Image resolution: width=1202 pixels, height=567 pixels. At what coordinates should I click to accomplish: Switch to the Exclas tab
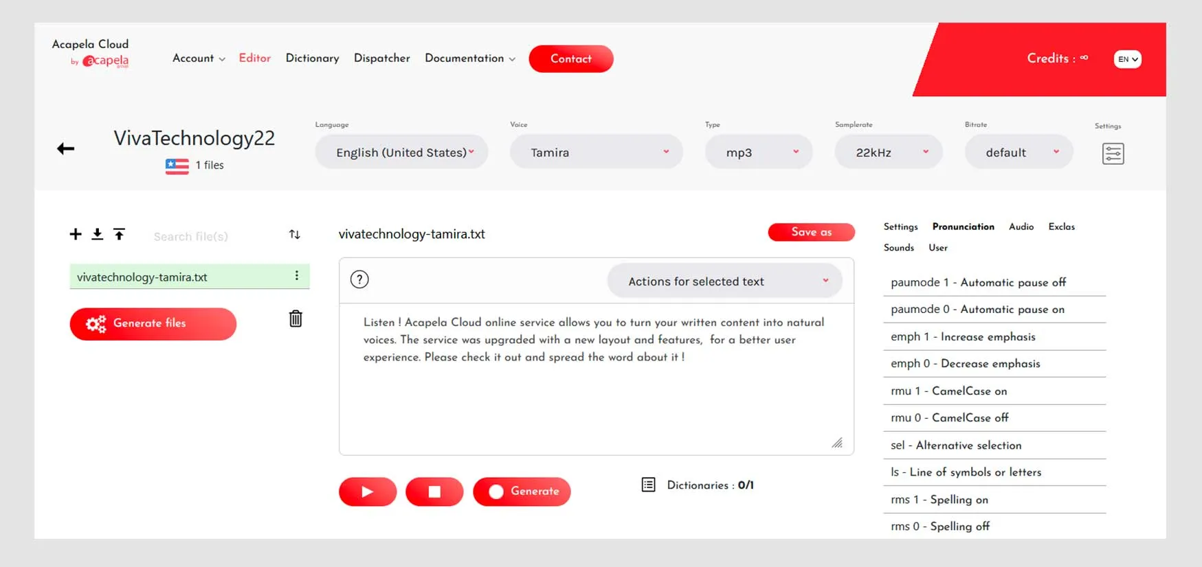[1061, 227]
